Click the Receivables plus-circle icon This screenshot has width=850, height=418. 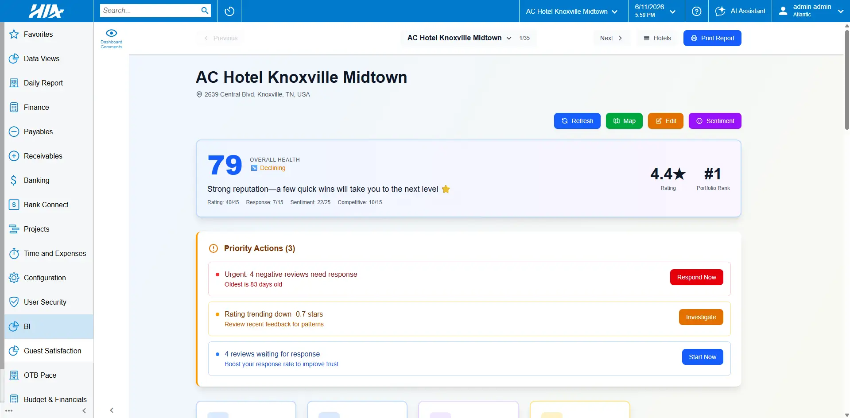click(14, 156)
